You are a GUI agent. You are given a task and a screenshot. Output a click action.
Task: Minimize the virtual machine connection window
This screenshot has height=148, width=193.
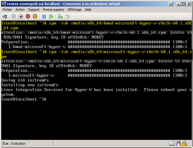coord(178,4)
